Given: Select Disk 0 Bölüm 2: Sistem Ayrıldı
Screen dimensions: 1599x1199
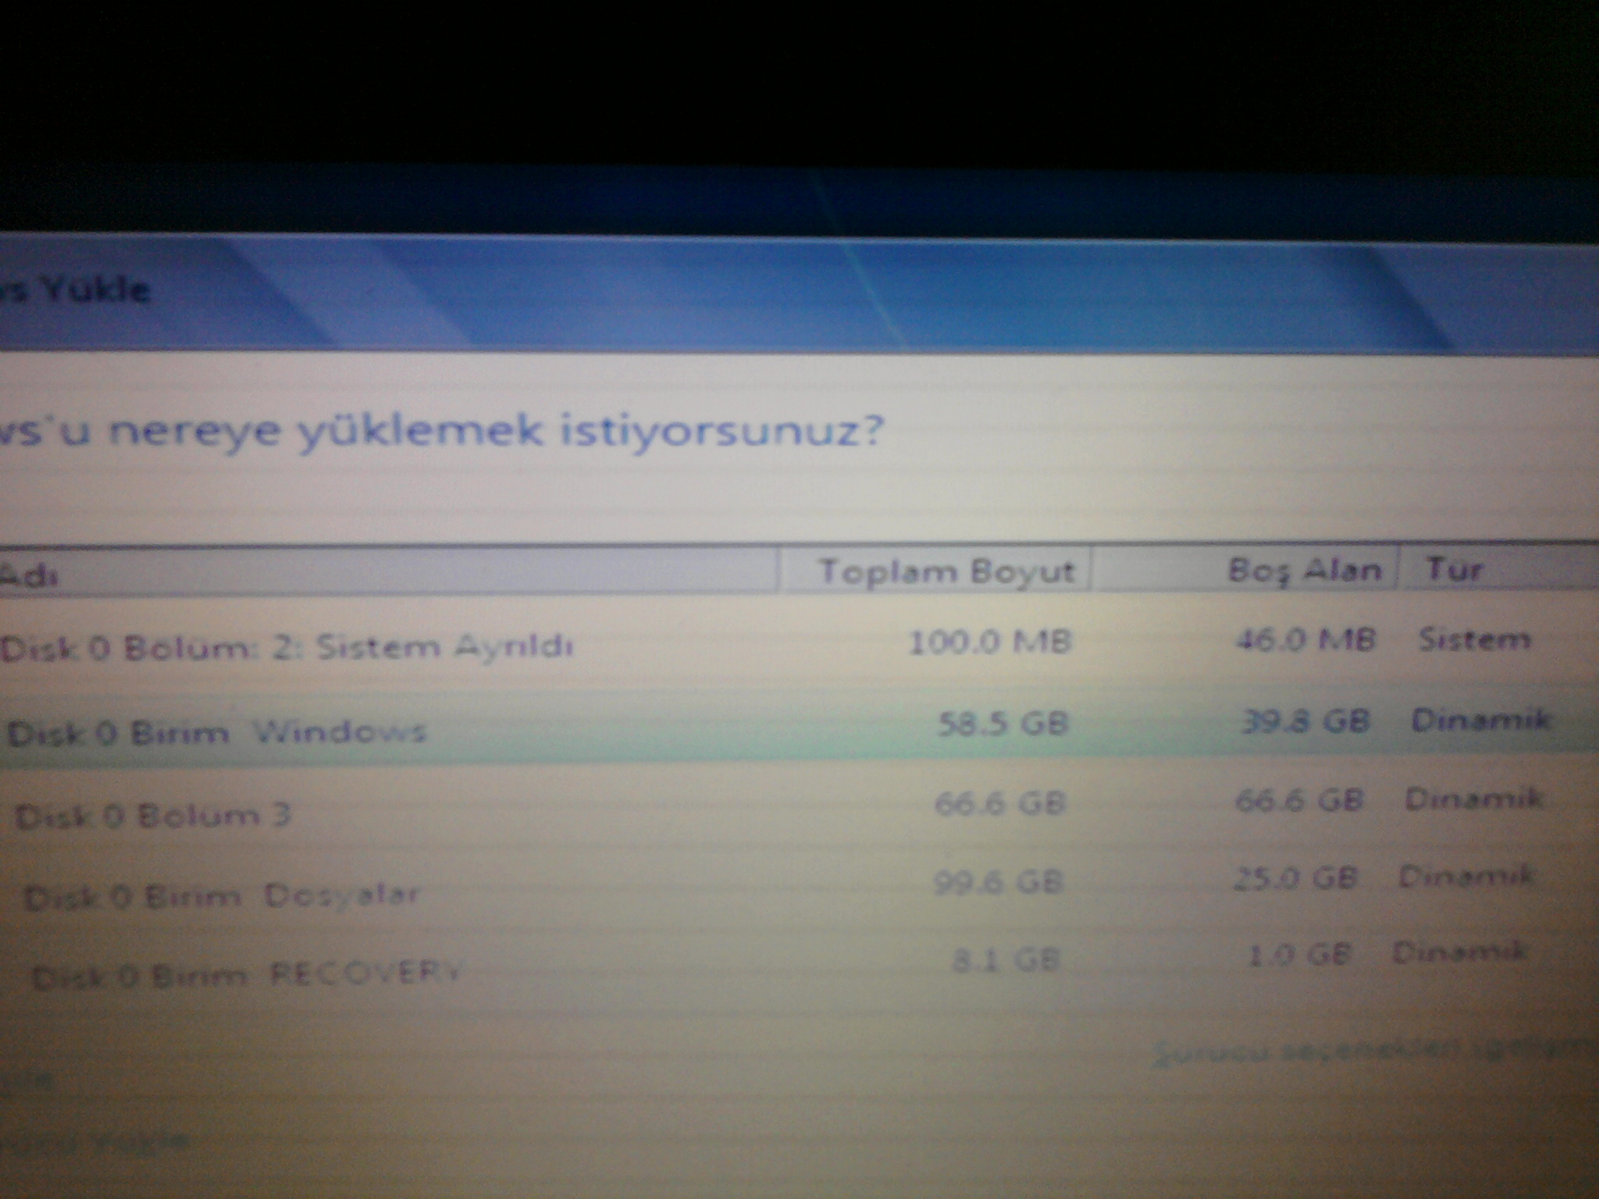Looking at the screenshot, I should coord(287,648).
